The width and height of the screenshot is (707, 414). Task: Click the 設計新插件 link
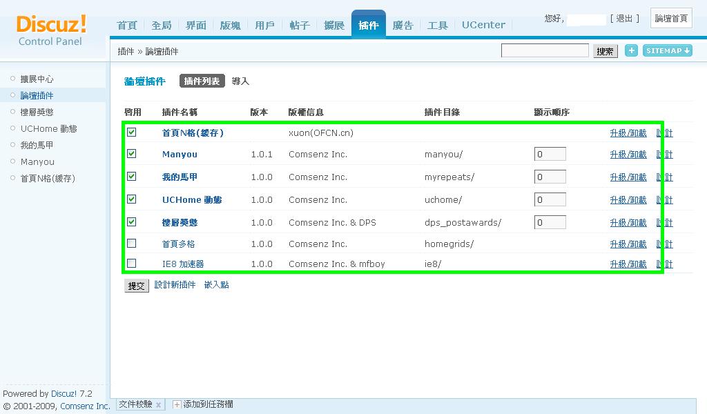coord(175,285)
